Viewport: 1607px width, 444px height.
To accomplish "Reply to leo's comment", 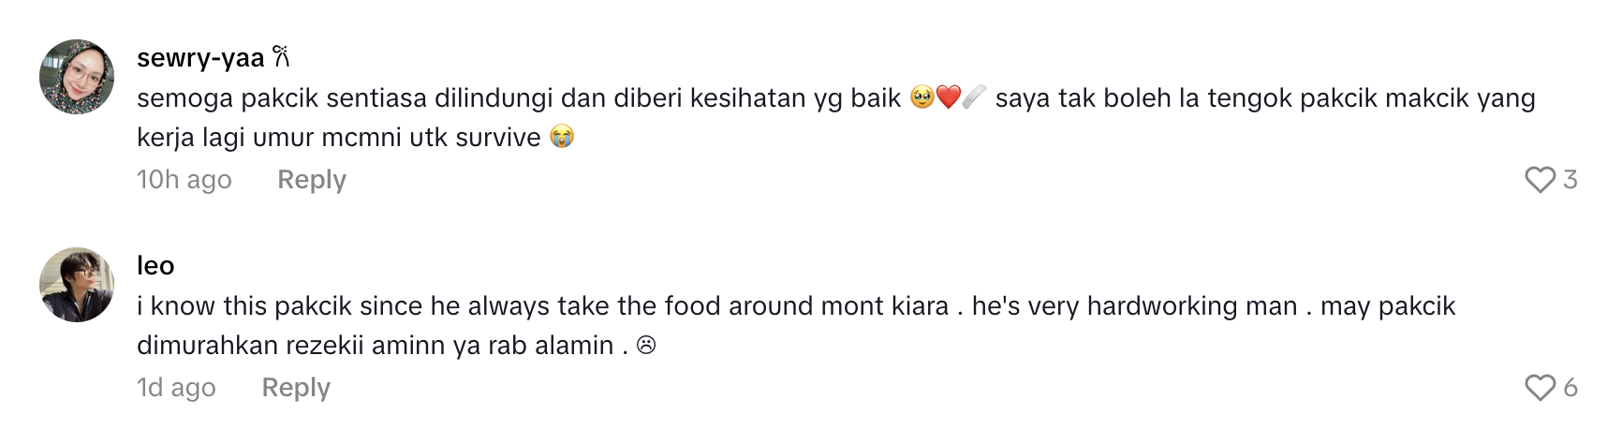I will point(295,387).
